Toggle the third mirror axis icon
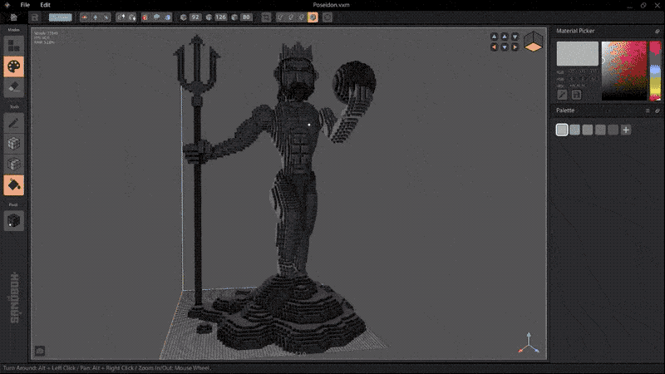 click(106, 17)
